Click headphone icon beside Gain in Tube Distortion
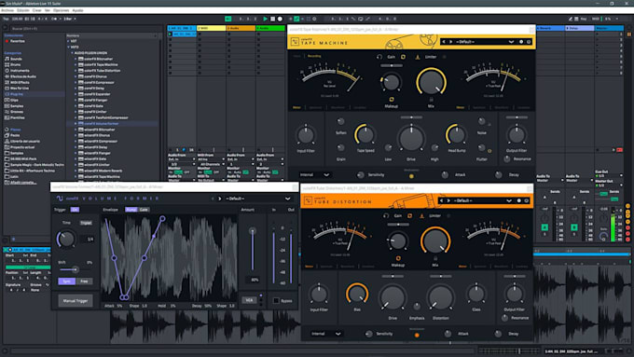The image size is (634, 357). [387, 216]
